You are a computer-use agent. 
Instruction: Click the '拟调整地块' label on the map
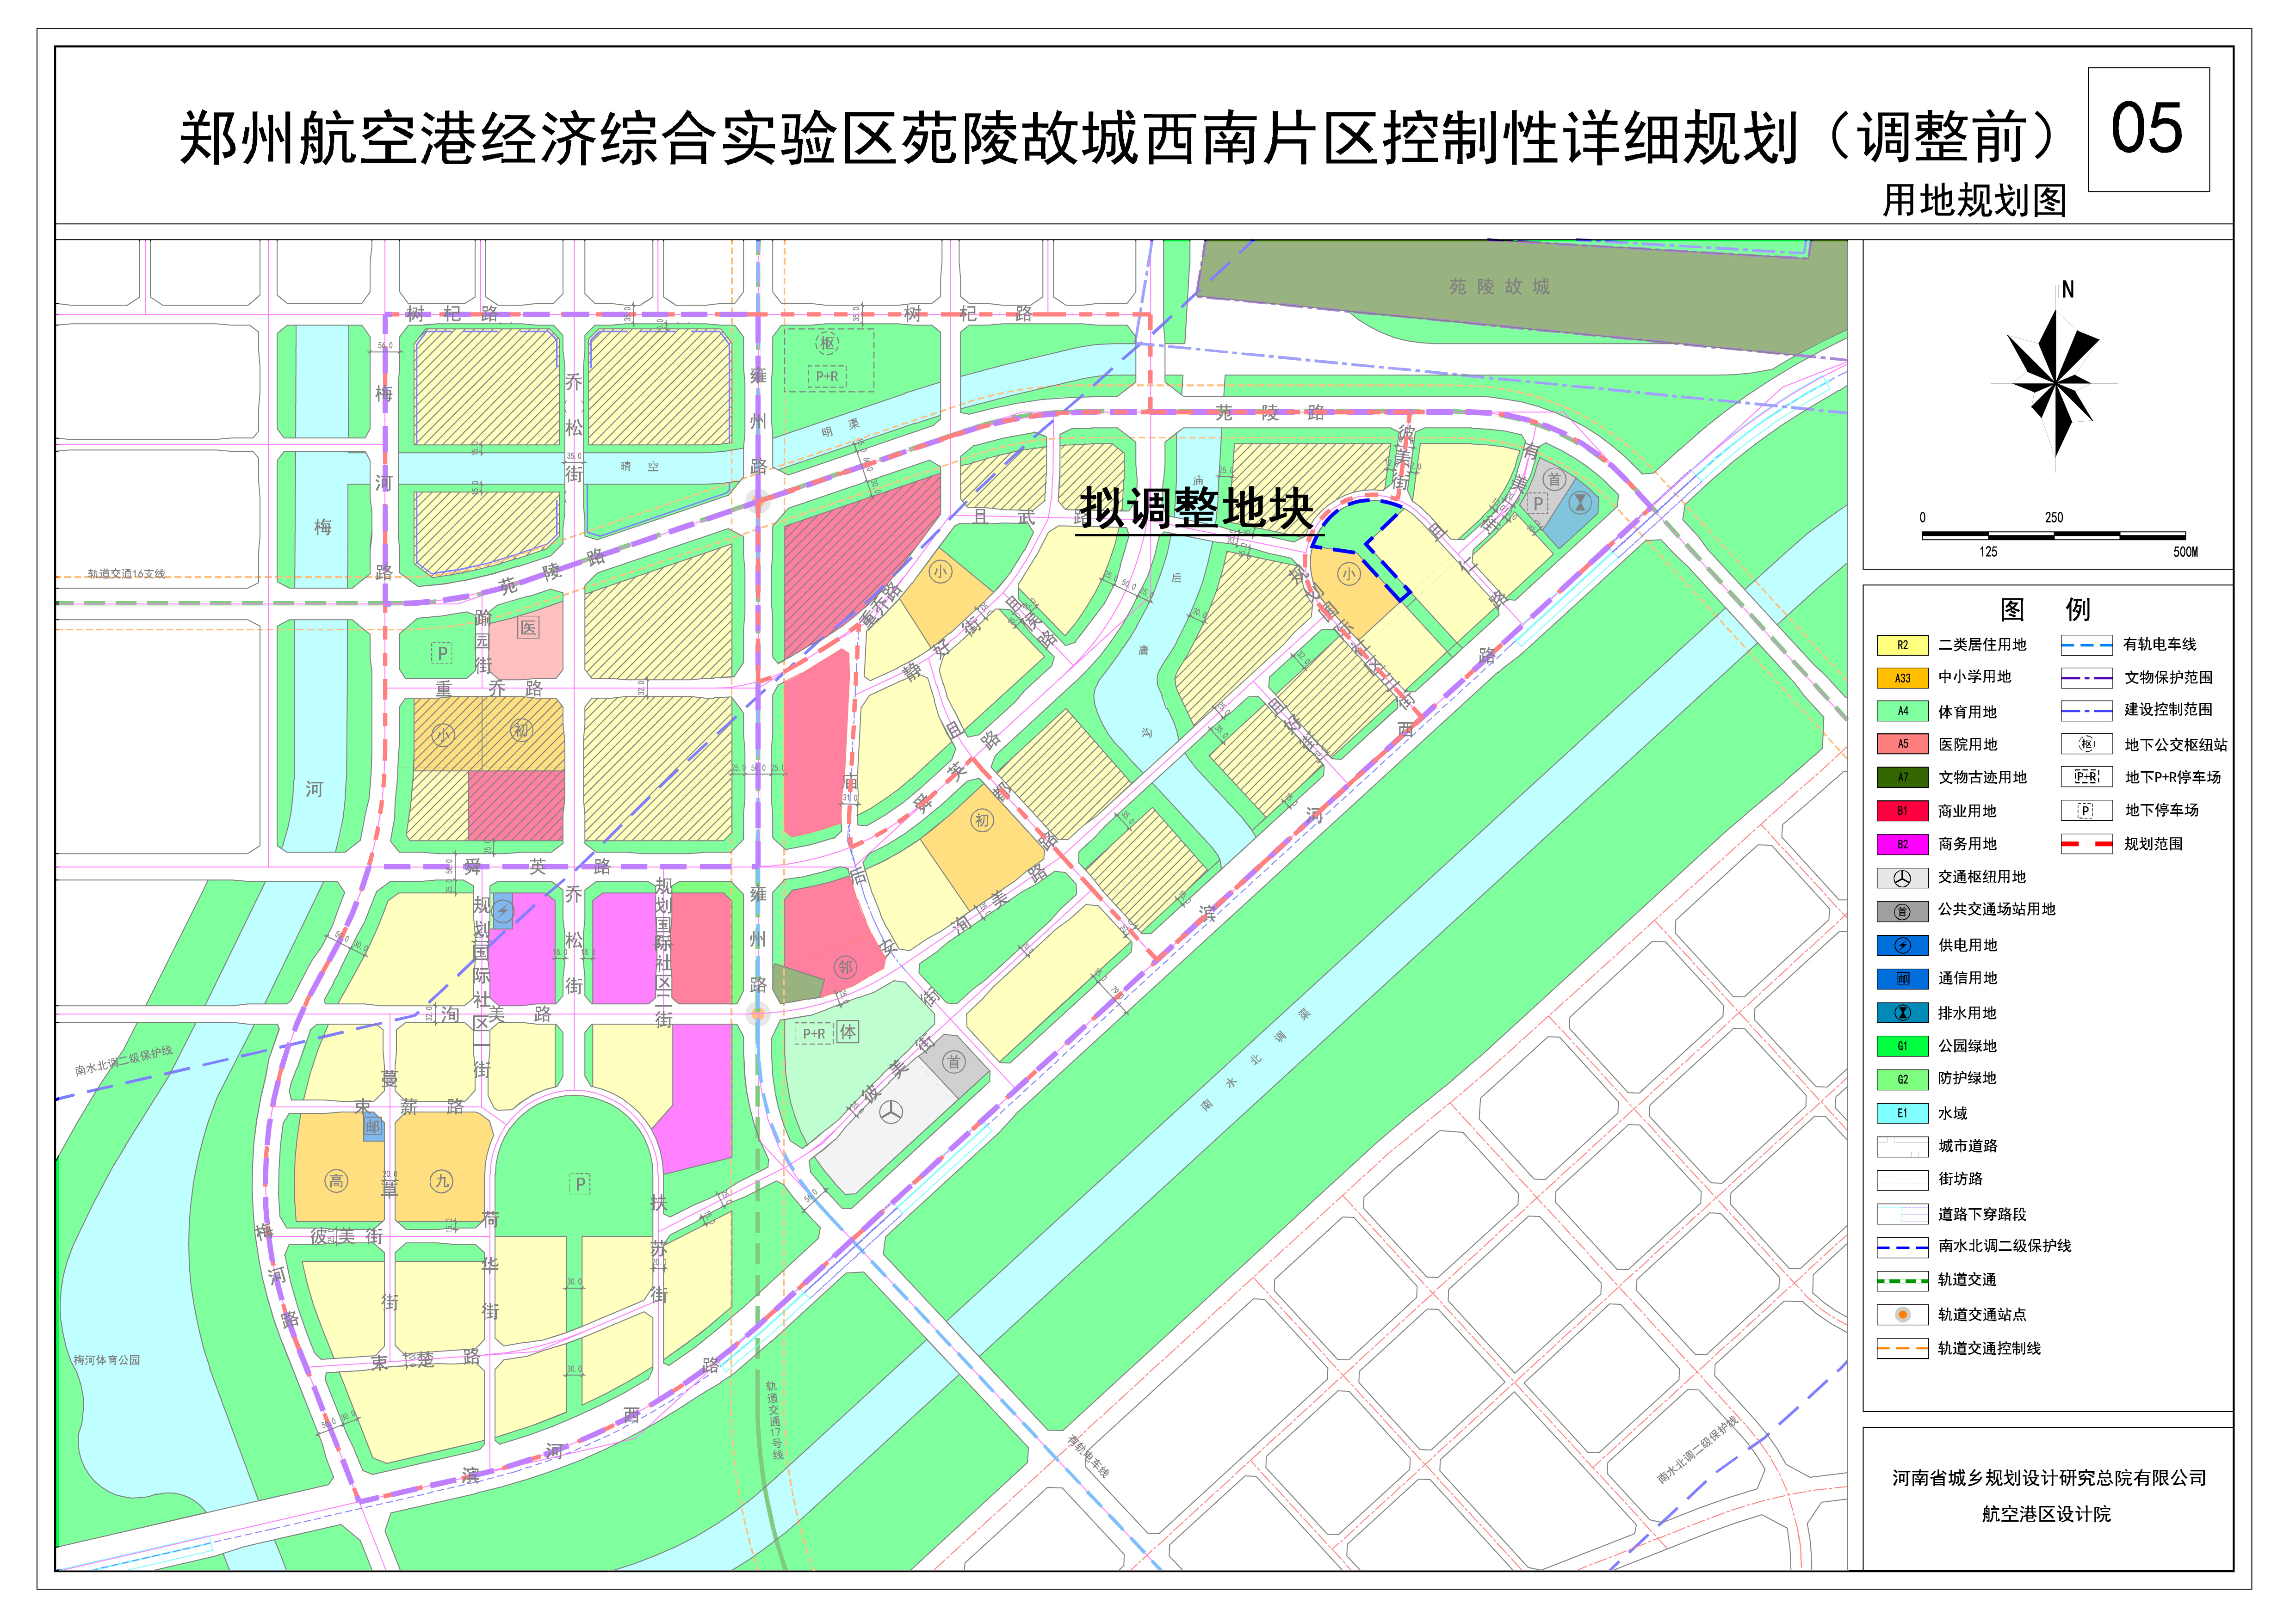pyautogui.click(x=1195, y=508)
